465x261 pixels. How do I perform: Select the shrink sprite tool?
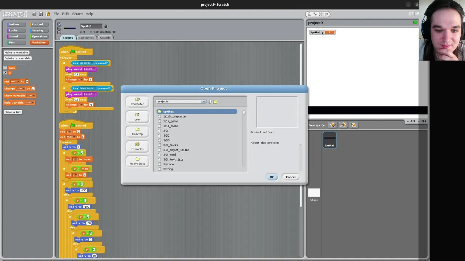pyautogui.click(x=327, y=14)
